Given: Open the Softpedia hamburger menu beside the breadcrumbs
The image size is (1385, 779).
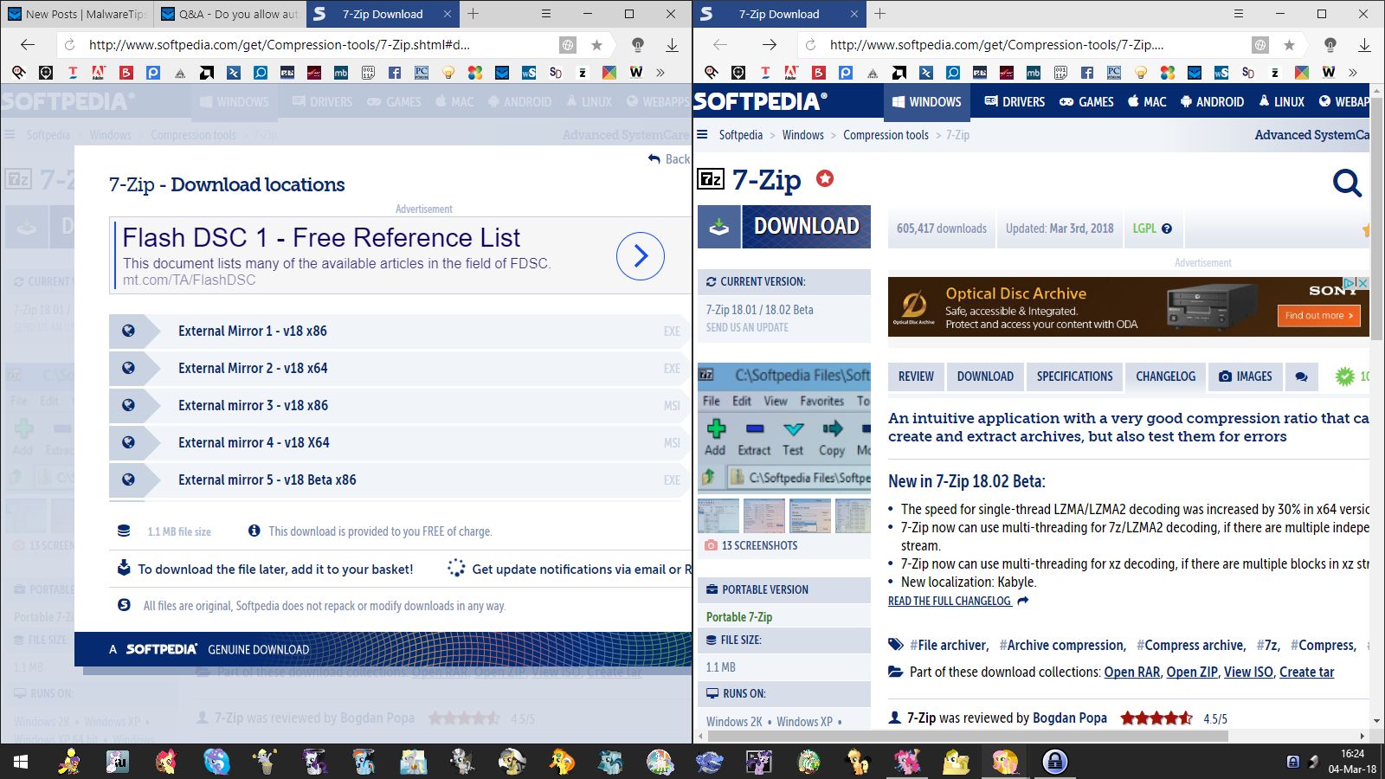Looking at the screenshot, I should (x=702, y=135).
